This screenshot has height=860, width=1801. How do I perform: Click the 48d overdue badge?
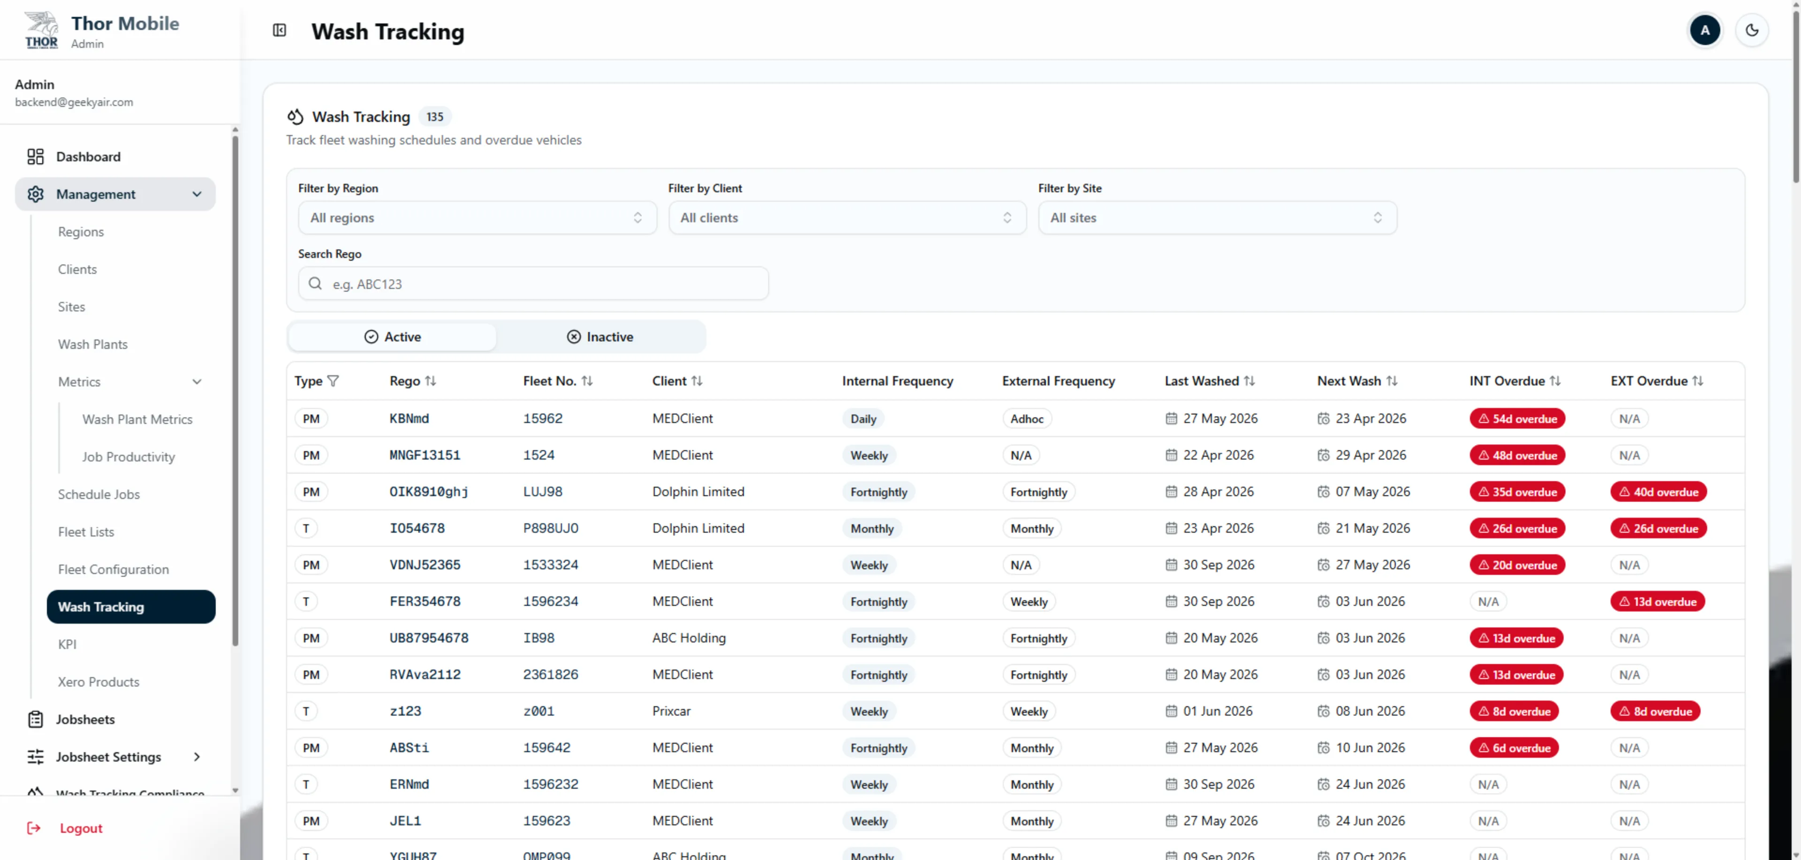1517,456
